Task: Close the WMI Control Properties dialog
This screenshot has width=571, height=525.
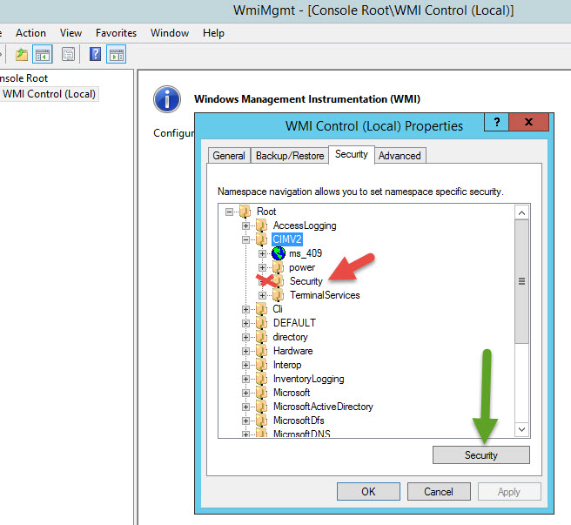Action: point(528,122)
